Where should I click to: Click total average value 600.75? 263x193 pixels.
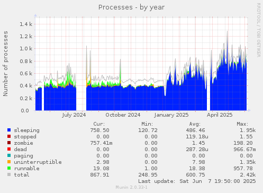pos(195,175)
